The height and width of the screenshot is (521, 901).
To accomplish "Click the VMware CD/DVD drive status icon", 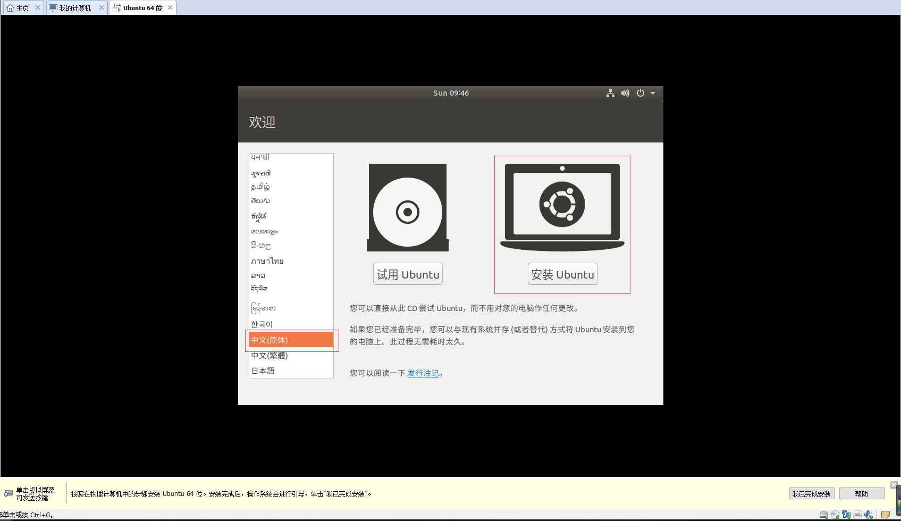I will click(x=835, y=515).
